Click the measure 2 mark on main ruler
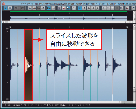Image resolution: width=136 pixels, height=109 pixels. [69, 27]
